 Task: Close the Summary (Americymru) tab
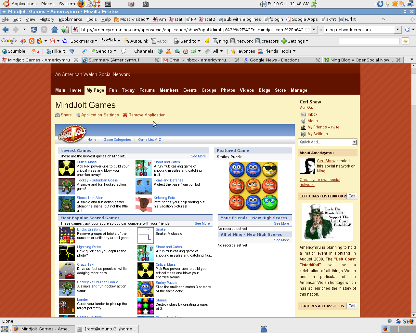(157, 60)
